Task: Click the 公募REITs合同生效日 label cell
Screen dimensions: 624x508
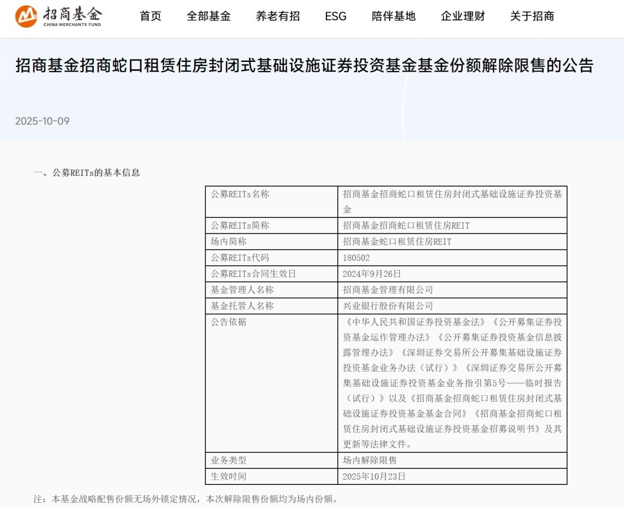Action: (x=272, y=274)
